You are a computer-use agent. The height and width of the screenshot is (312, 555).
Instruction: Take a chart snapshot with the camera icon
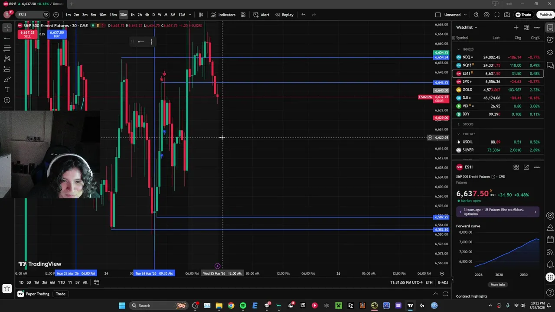tap(507, 15)
